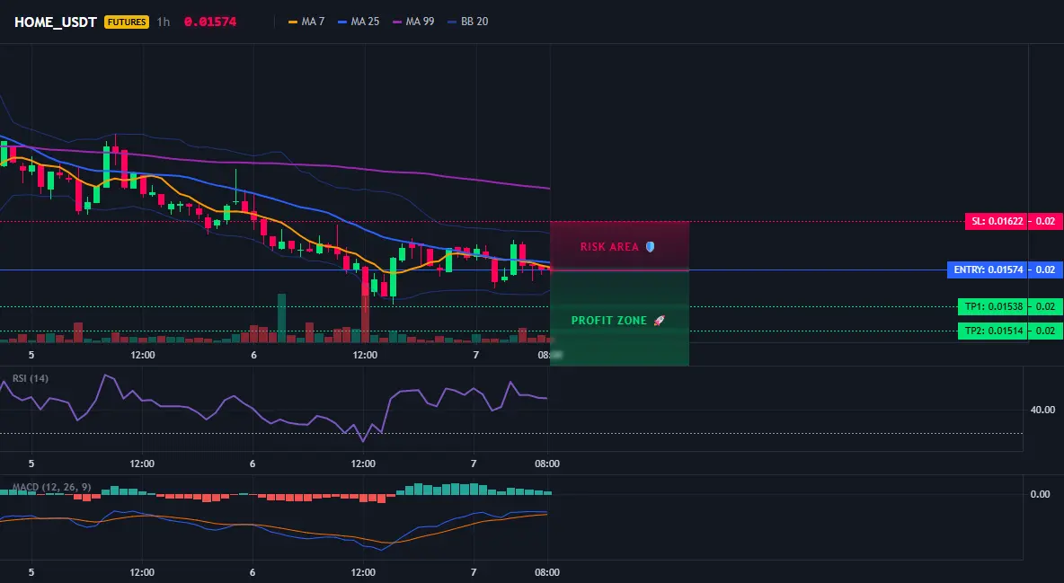The height and width of the screenshot is (583, 1064).
Task: Click date label 7 under the MACD pane
Action: (x=474, y=572)
